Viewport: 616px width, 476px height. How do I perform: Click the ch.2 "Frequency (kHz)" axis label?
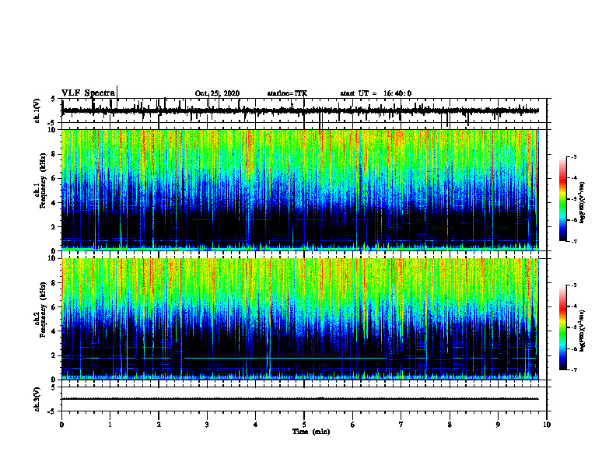43,310
